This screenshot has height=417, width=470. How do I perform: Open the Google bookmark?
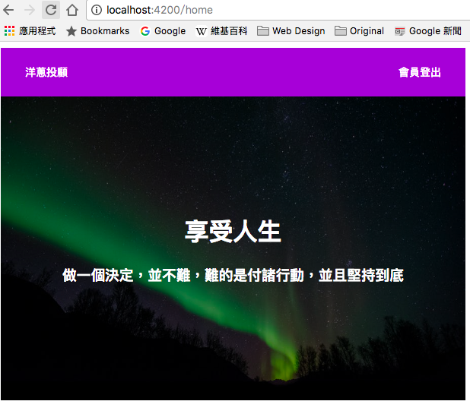coord(163,31)
